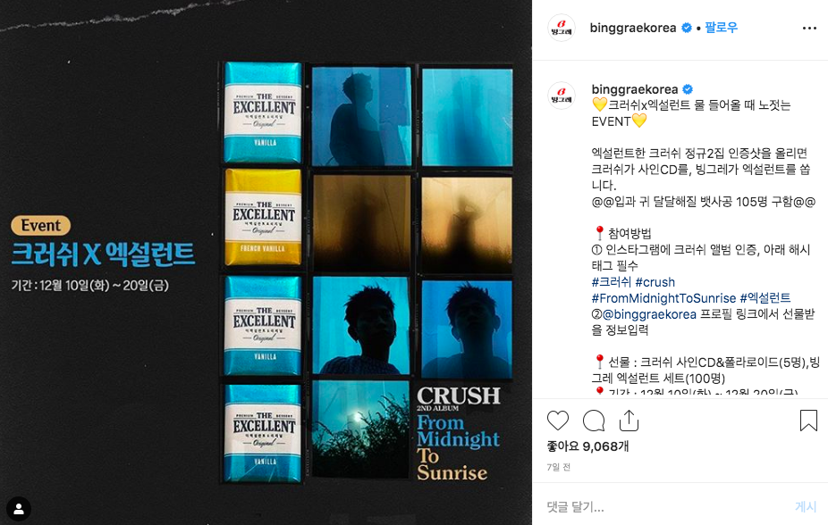Open the three-dot more options menu
The height and width of the screenshot is (525, 828).
click(809, 28)
